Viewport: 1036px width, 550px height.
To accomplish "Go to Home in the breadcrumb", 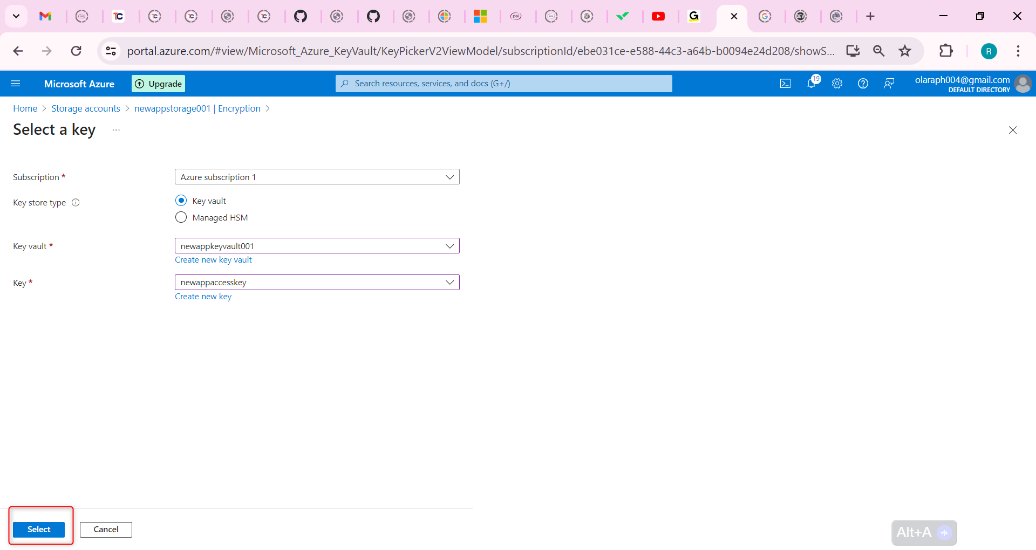I will (25, 108).
